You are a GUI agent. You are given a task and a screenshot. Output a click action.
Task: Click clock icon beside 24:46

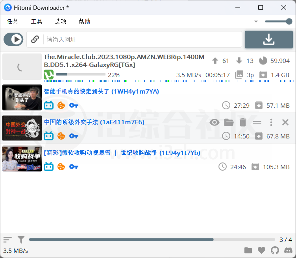pyautogui.click(x=222, y=167)
